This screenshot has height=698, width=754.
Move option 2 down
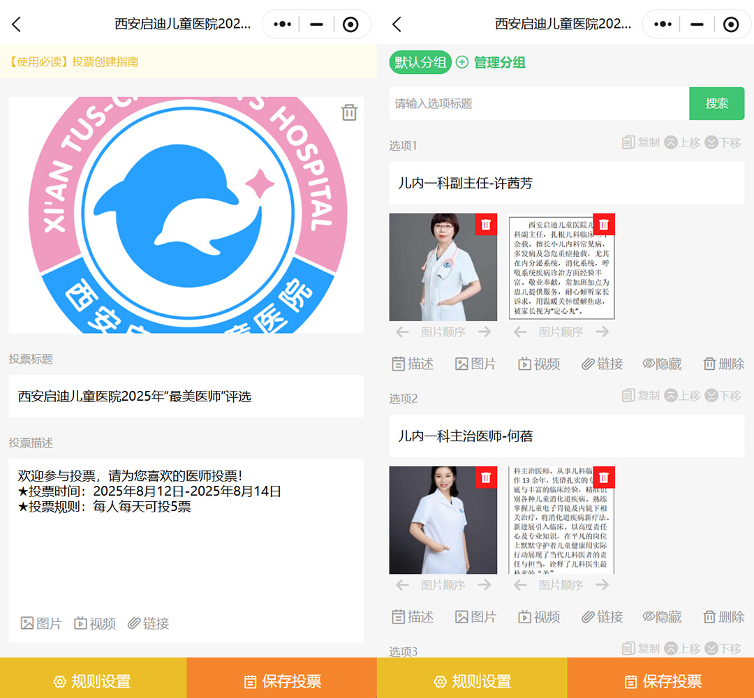point(723,395)
